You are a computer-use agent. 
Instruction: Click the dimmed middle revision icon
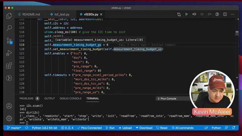202,14
